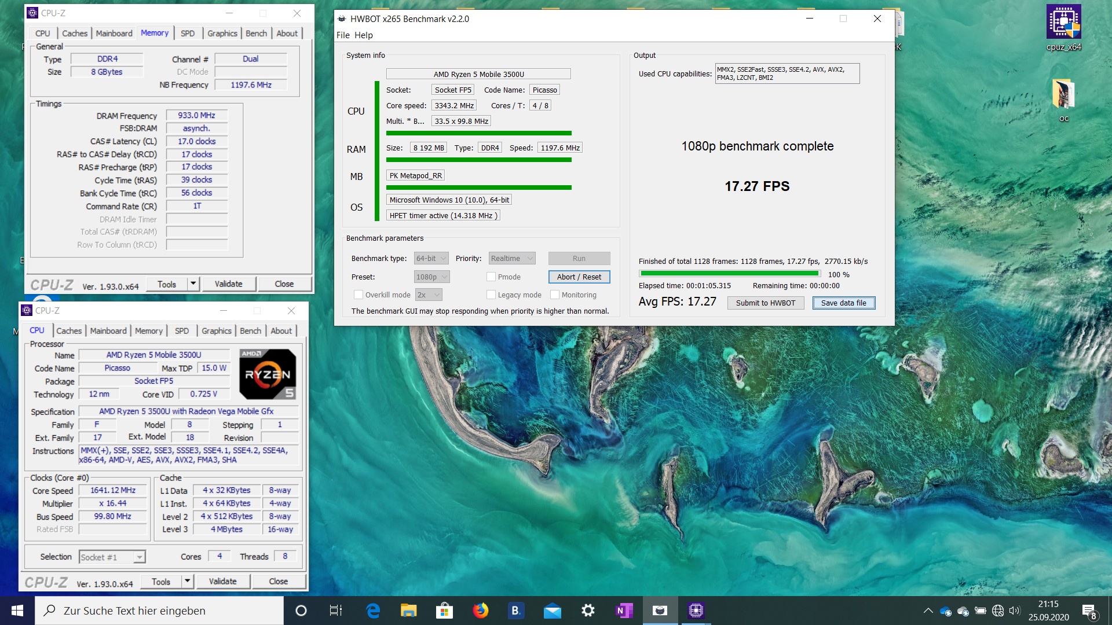The image size is (1112, 625).
Task: Switch to Bench tab in upper CPU-Z
Action: pos(257,34)
